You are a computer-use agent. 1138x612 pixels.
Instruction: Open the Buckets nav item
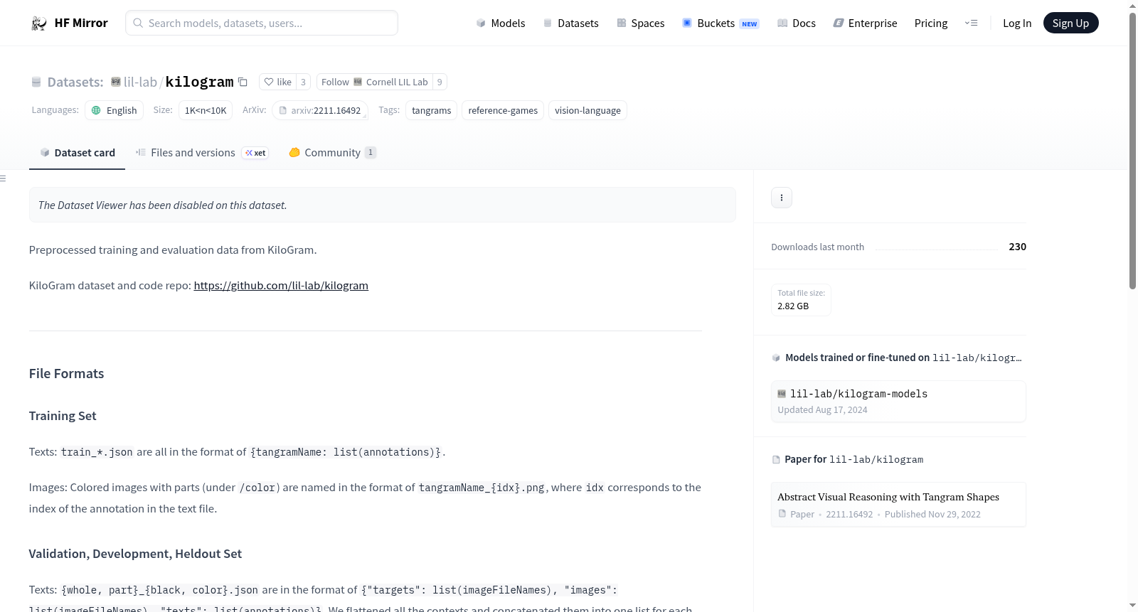(720, 23)
